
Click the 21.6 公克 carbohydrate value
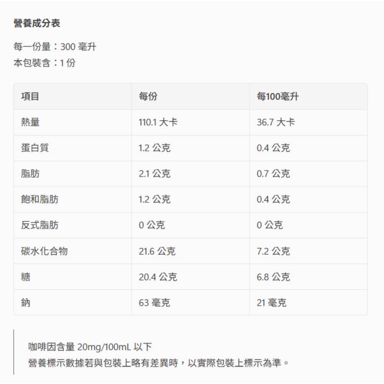(157, 251)
